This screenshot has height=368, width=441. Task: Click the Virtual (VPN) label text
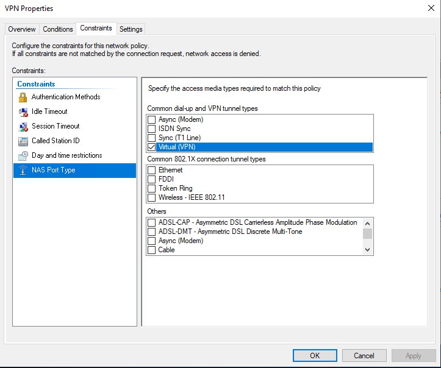177,147
